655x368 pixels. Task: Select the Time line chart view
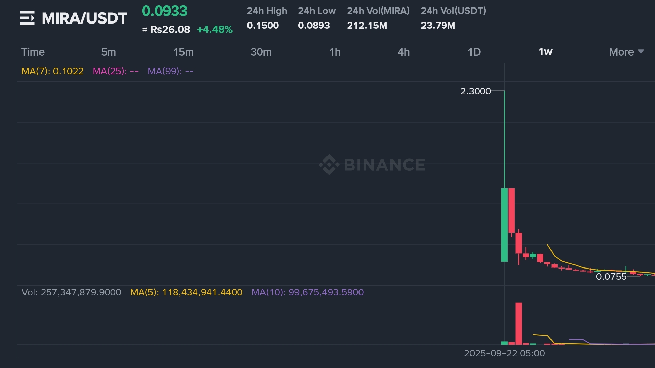(x=33, y=52)
